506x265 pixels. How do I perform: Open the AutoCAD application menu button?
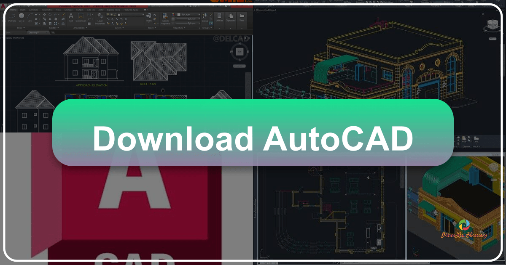[4, 6]
